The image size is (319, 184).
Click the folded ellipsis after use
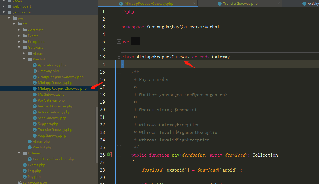click(135, 42)
